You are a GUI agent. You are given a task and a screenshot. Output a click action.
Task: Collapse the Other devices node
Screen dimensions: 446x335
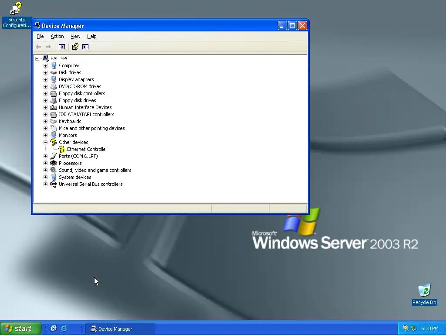[45, 143]
